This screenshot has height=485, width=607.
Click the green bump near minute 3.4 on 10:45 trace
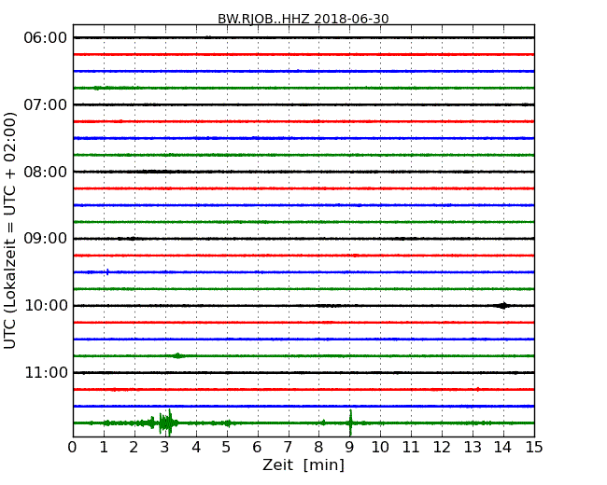[x=177, y=355]
